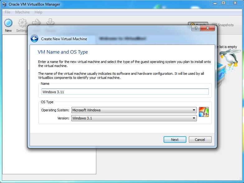Click the Discard down-arrow toolbar icon
The image size is (244, 183).
click(x=50, y=22)
